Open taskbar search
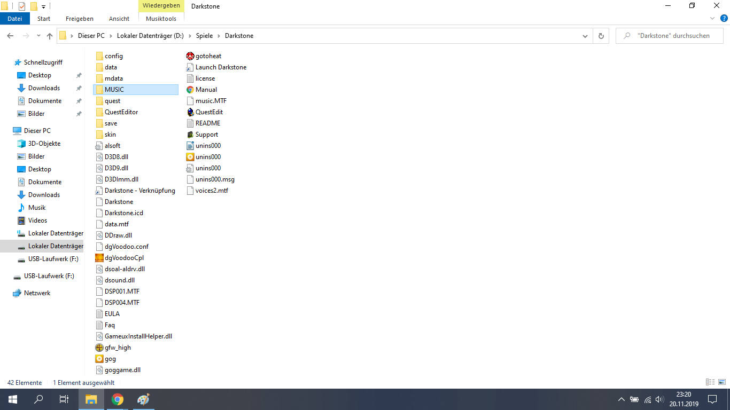730x410 pixels. (38, 399)
